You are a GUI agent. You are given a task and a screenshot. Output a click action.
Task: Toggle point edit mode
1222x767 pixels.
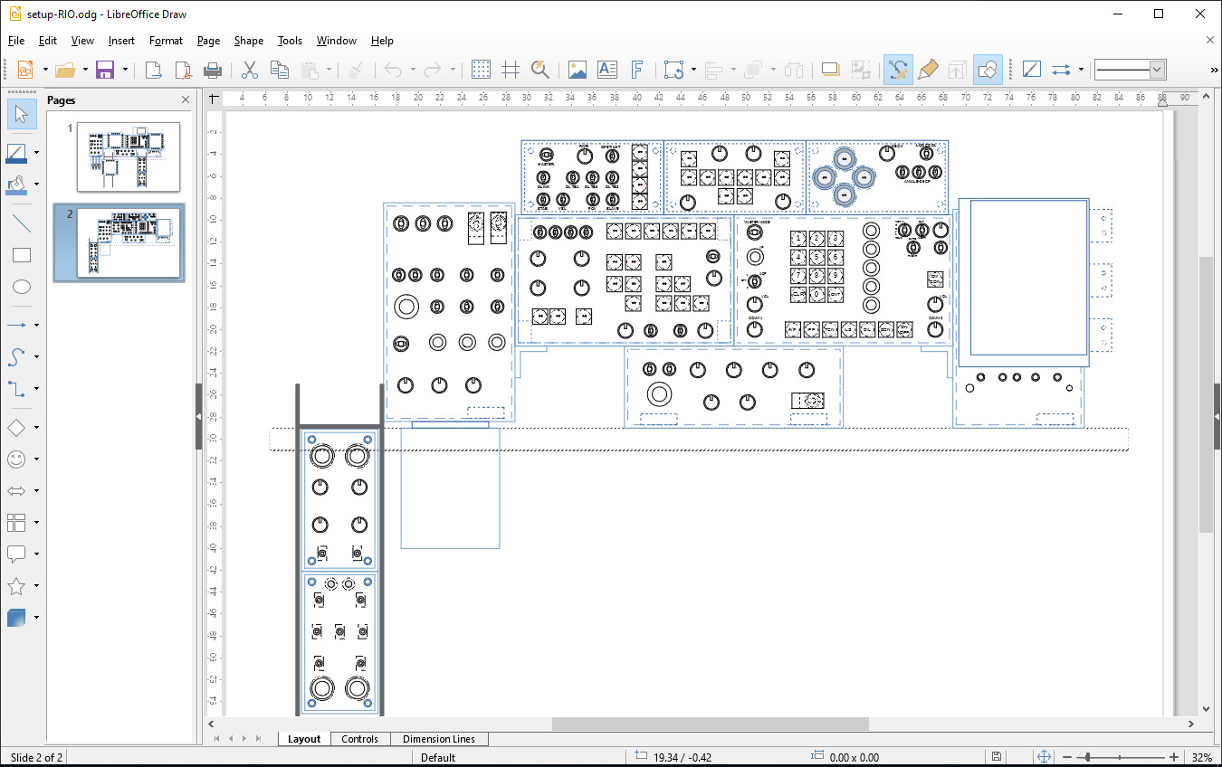897,70
